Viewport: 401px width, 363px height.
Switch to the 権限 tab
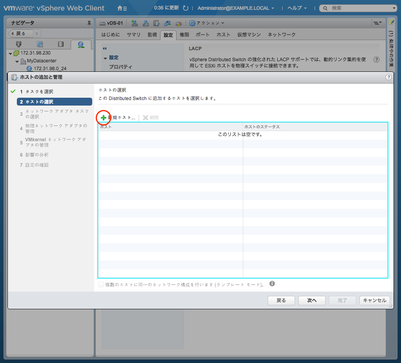184,35
